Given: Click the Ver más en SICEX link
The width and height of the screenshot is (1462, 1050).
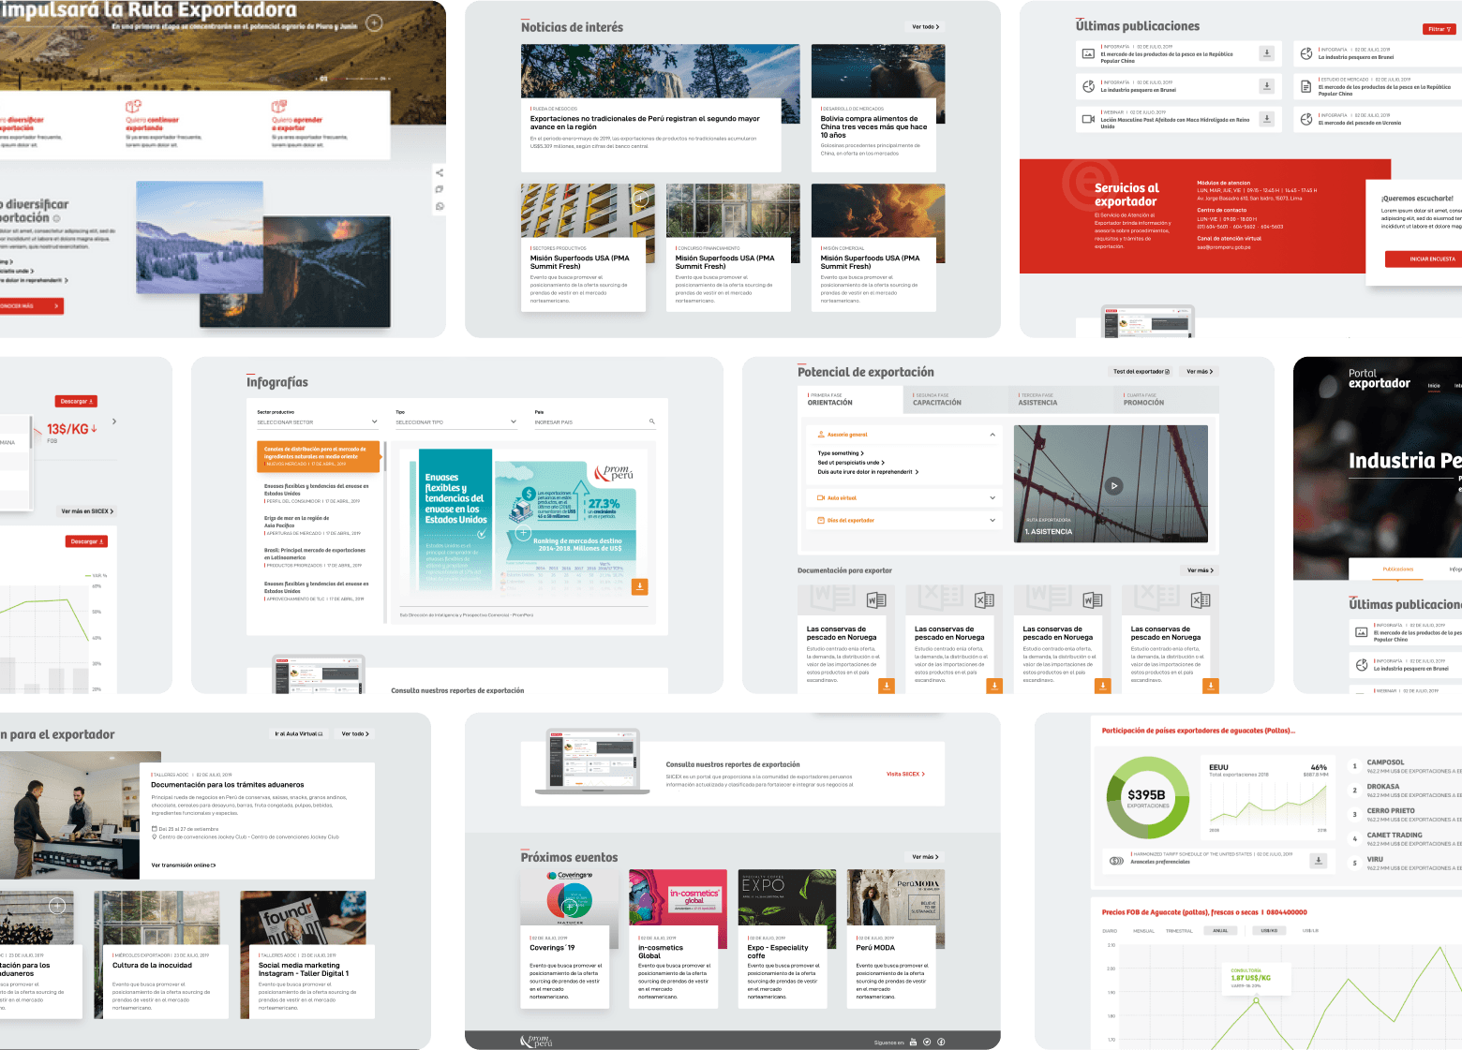Looking at the screenshot, I should 87,511.
